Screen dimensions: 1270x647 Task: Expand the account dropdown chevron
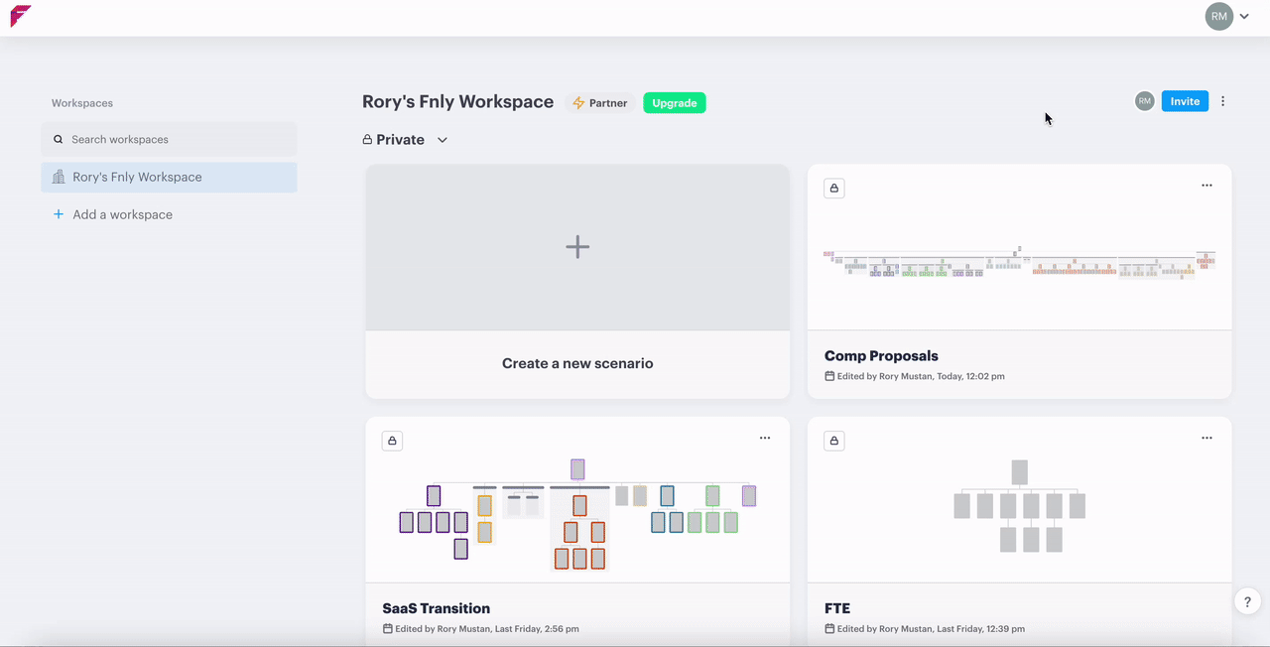click(1244, 17)
